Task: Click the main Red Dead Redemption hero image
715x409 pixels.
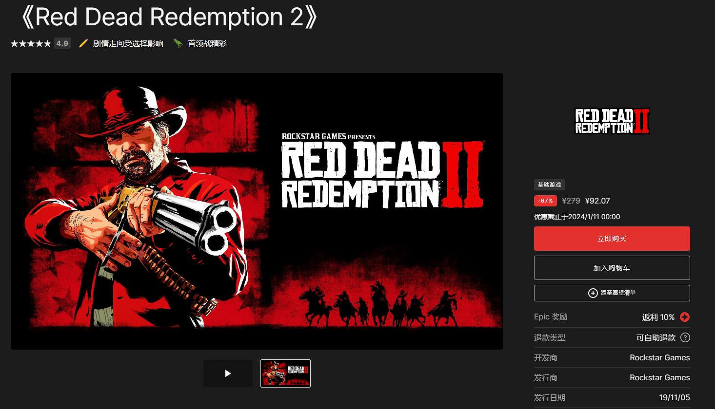Action: [x=257, y=211]
